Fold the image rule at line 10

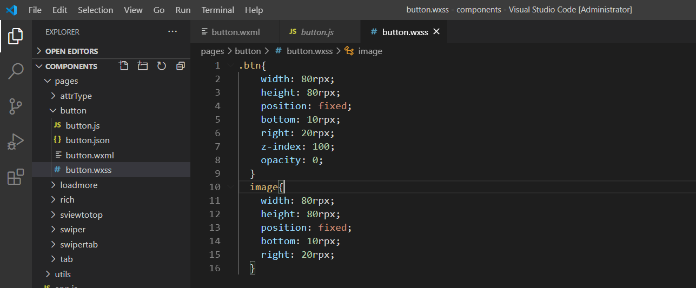[231, 187]
